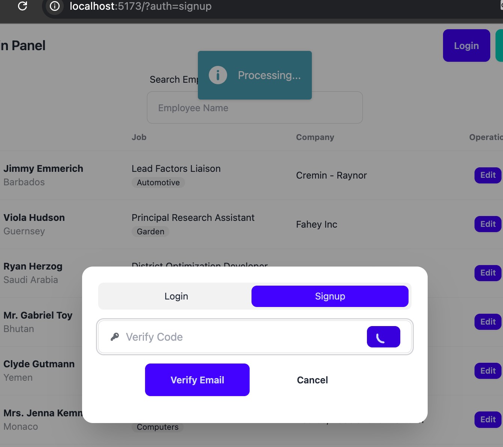
Task: Focus the Verify Code input field
Action: 240,337
